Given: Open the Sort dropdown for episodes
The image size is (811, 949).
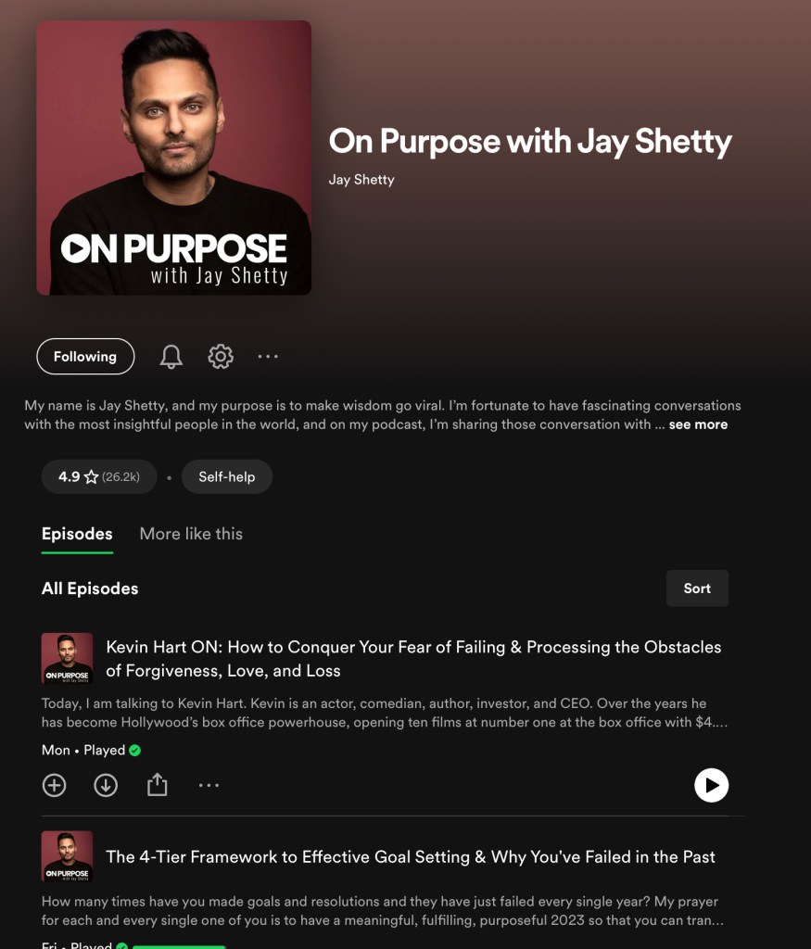Looking at the screenshot, I should (x=697, y=588).
